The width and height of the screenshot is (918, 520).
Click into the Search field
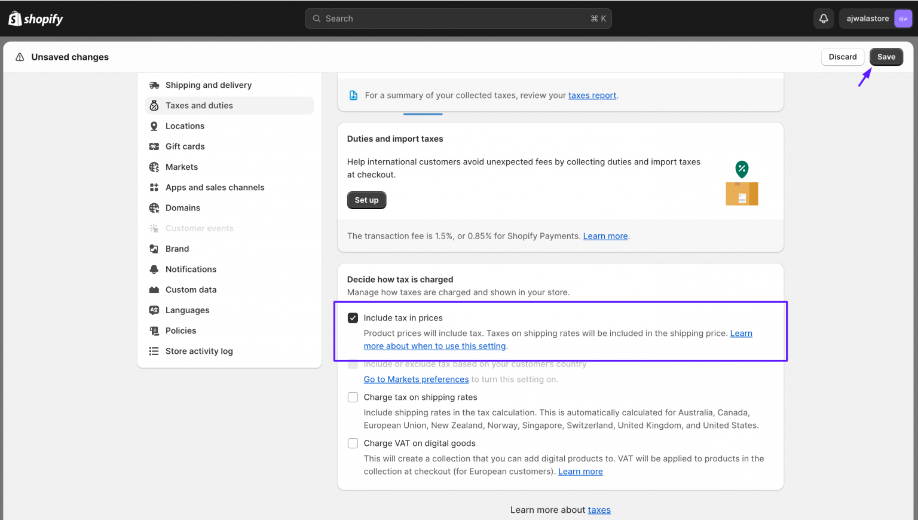point(458,18)
